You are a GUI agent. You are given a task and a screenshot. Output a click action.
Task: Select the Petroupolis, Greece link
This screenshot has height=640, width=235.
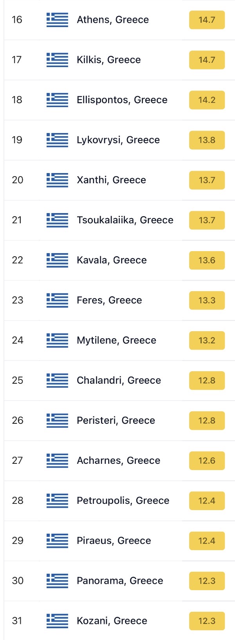[123, 500]
